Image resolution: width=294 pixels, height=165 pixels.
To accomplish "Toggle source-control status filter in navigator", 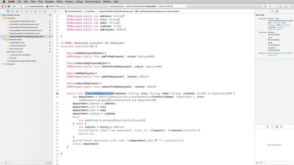I will click(50, 163).
